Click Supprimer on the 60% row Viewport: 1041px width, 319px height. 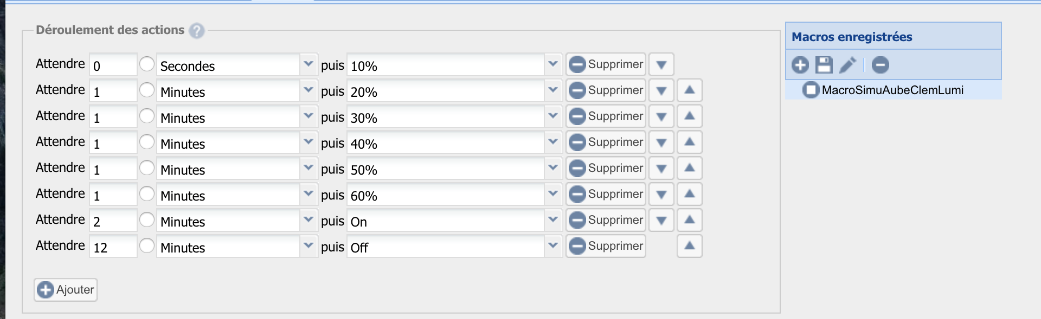point(606,194)
